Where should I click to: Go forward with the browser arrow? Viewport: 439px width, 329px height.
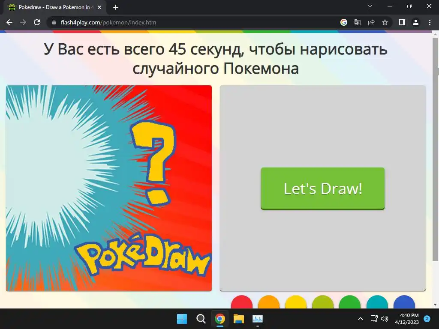pos(23,22)
